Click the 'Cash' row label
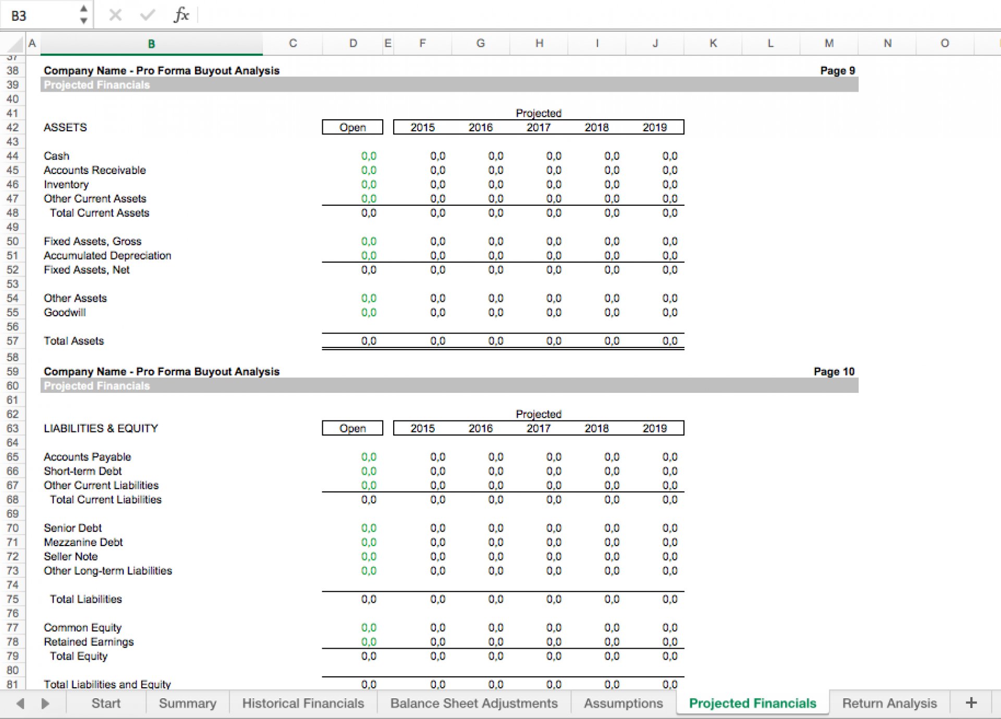This screenshot has height=719, width=1001. 56,156
